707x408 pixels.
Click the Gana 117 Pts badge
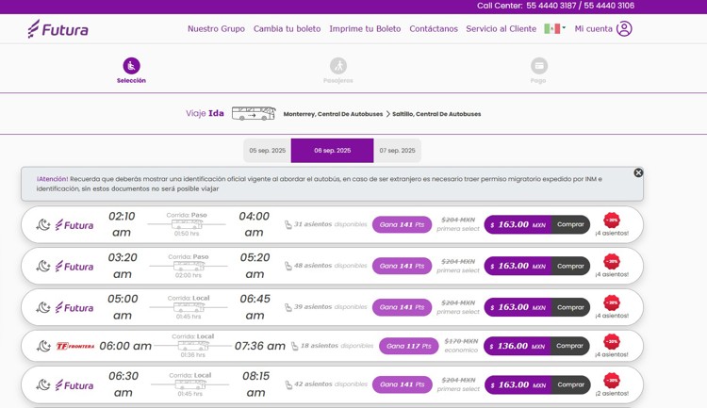click(x=409, y=346)
